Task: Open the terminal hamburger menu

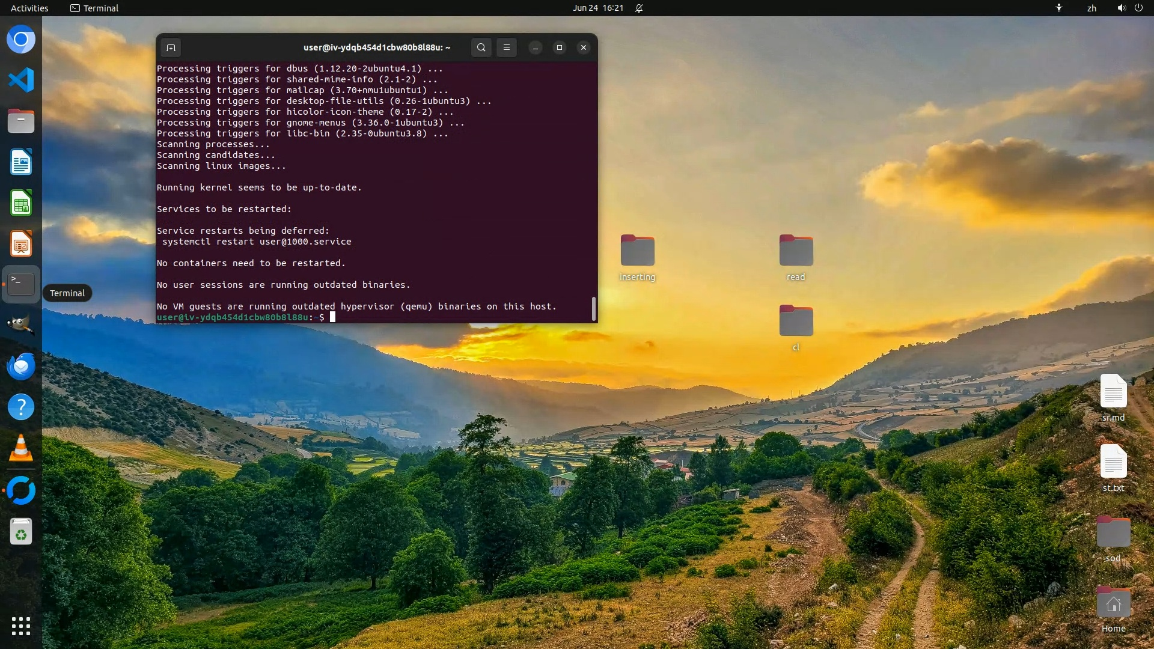Action: pyautogui.click(x=507, y=47)
